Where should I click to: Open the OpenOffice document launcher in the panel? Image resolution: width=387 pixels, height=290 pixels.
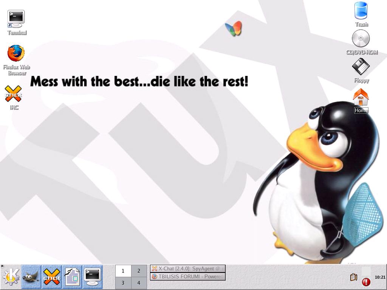(x=72, y=277)
